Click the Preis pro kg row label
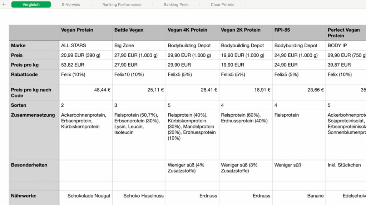The width and height of the screenshot is (366, 205). pyautogui.click(x=34, y=65)
